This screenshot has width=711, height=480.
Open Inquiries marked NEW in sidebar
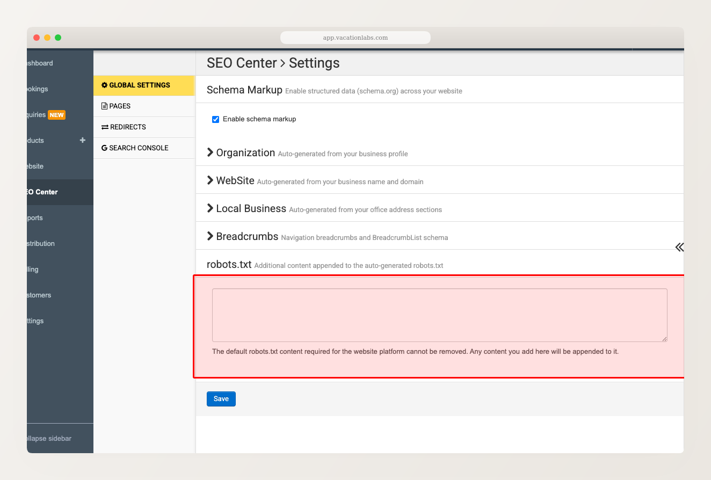pos(60,115)
